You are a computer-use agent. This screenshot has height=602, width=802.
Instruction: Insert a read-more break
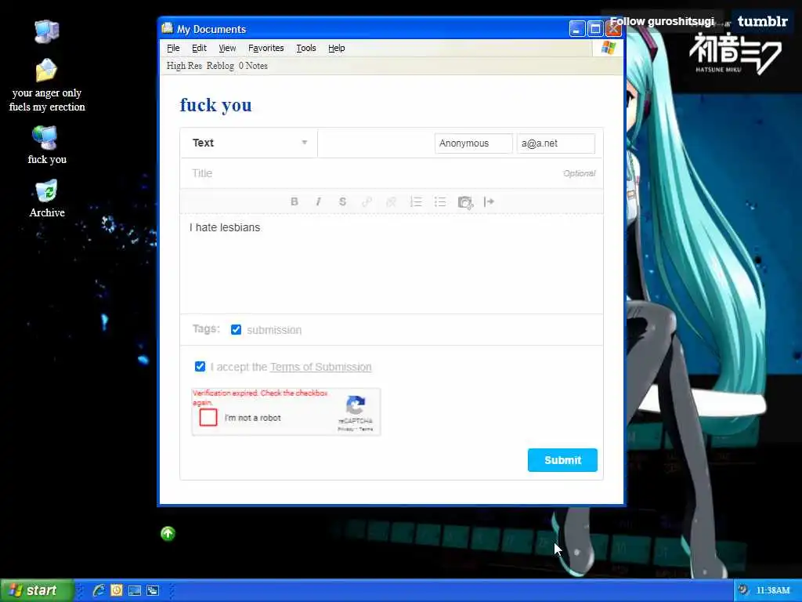pyautogui.click(x=489, y=201)
